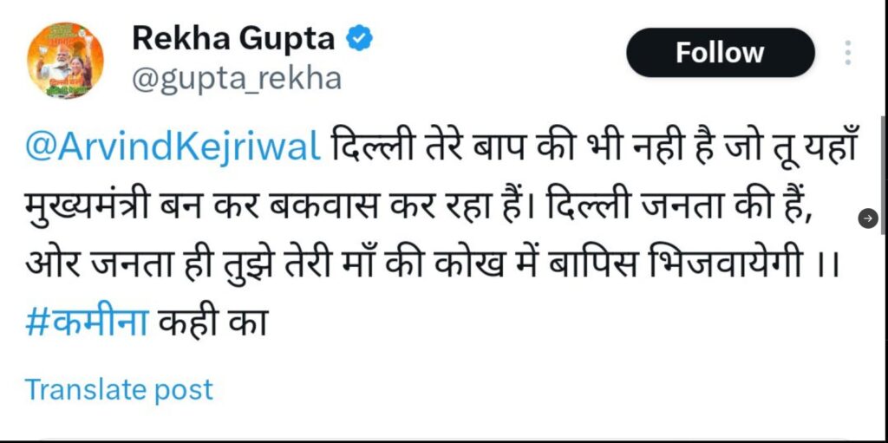Click the text कही का after hashtag
The width and height of the screenshot is (888, 443).
(x=212, y=324)
